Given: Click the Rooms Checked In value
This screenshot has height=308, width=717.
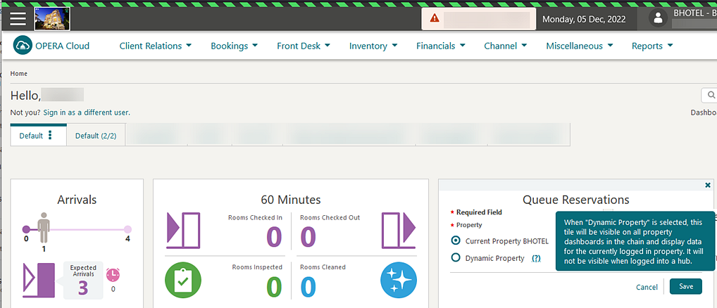Looking at the screenshot, I should pos(274,237).
